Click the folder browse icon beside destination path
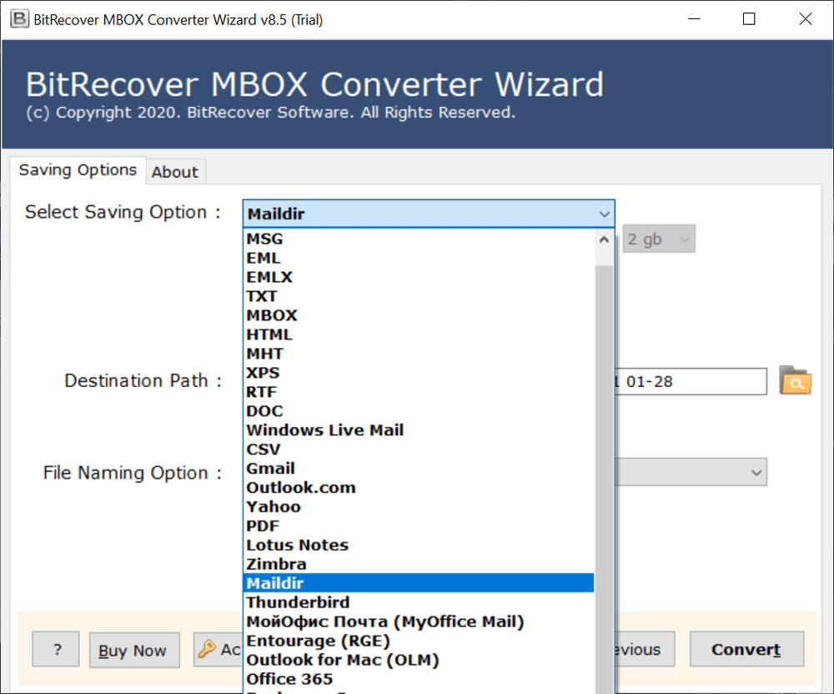 (795, 380)
